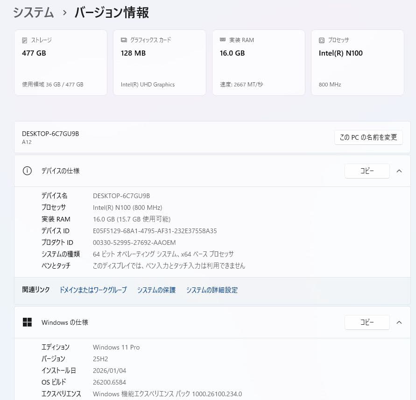The width and height of the screenshot is (416, 400).
Task: Click コピー for Windows specifications
Action: pos(367,322)
